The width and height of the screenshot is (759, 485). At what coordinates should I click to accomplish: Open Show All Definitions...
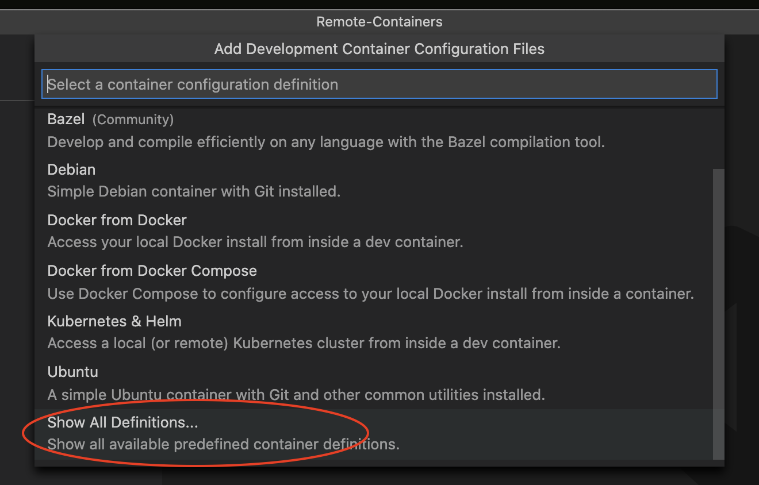click(122, 422)
